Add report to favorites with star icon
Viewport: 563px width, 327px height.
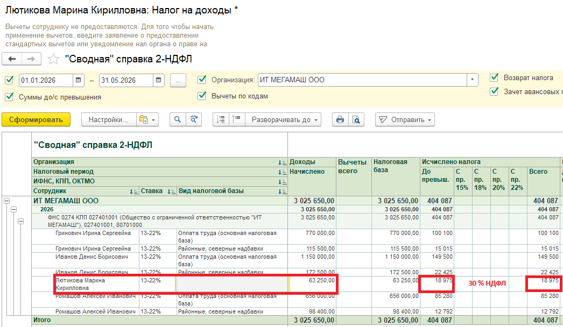click(53, 59)
